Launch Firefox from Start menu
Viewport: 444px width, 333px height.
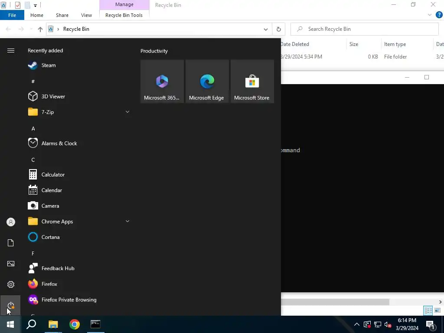pos(79,284)
